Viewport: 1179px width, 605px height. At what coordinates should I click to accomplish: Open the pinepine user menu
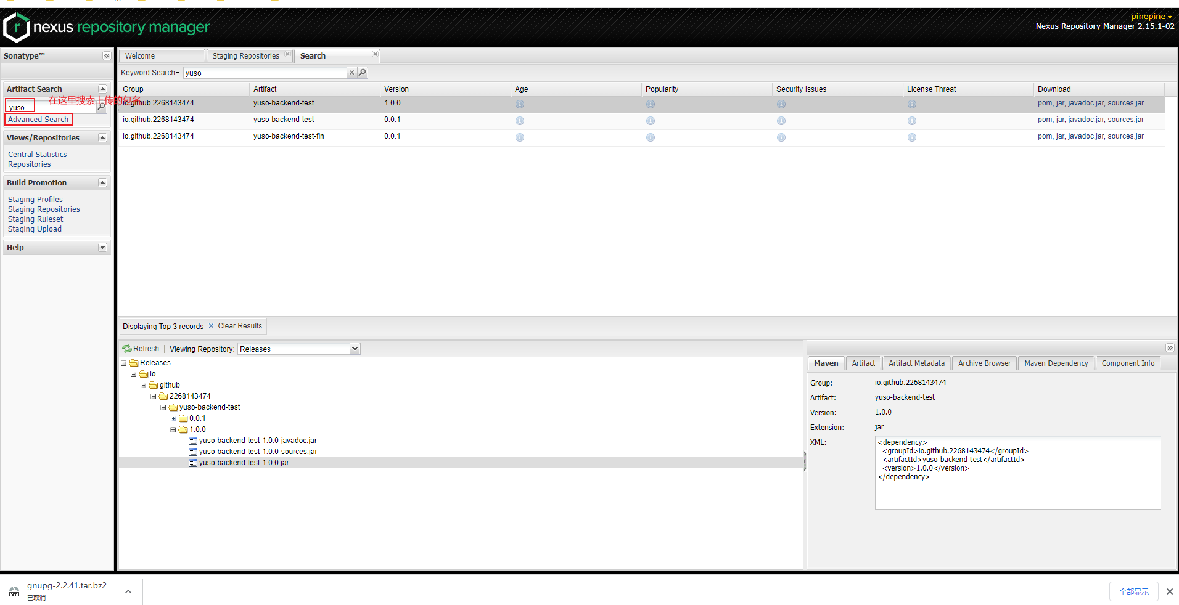tap(1151, 17)
